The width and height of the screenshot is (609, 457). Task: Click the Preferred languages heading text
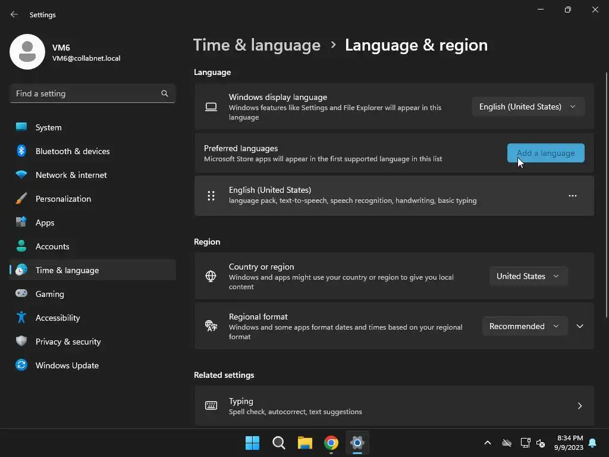(x=241, y=148)
